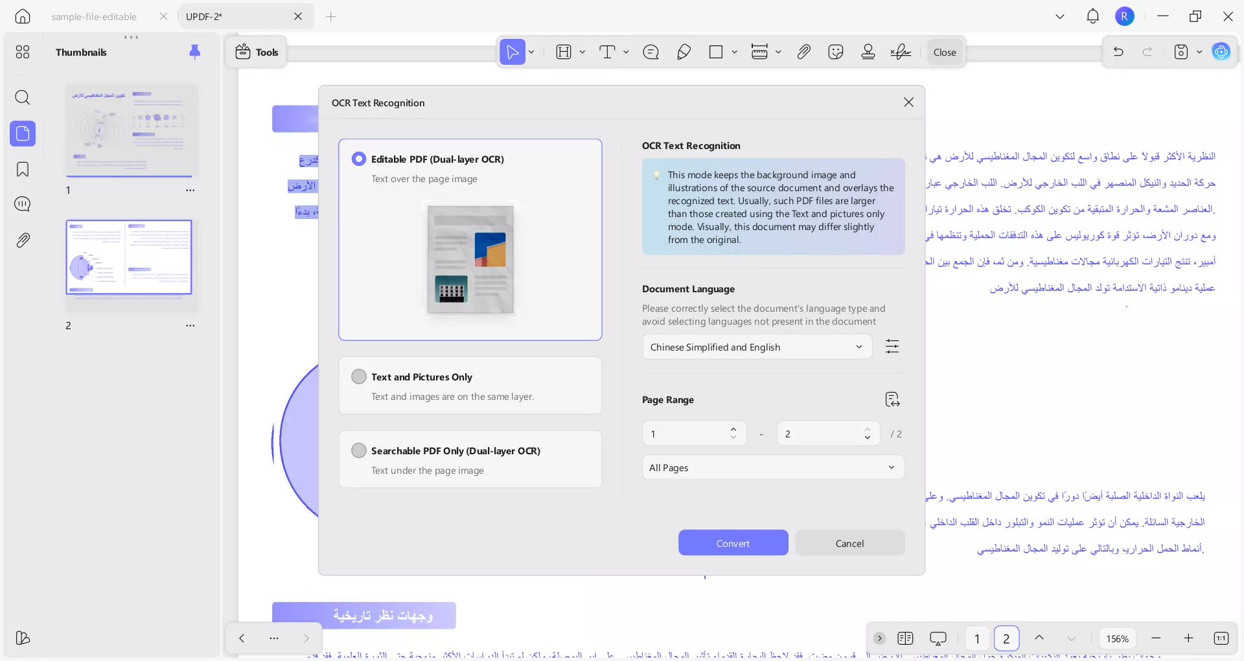Open the search panel in sidebar
The image size is (1244, 661).
[23, 98]
